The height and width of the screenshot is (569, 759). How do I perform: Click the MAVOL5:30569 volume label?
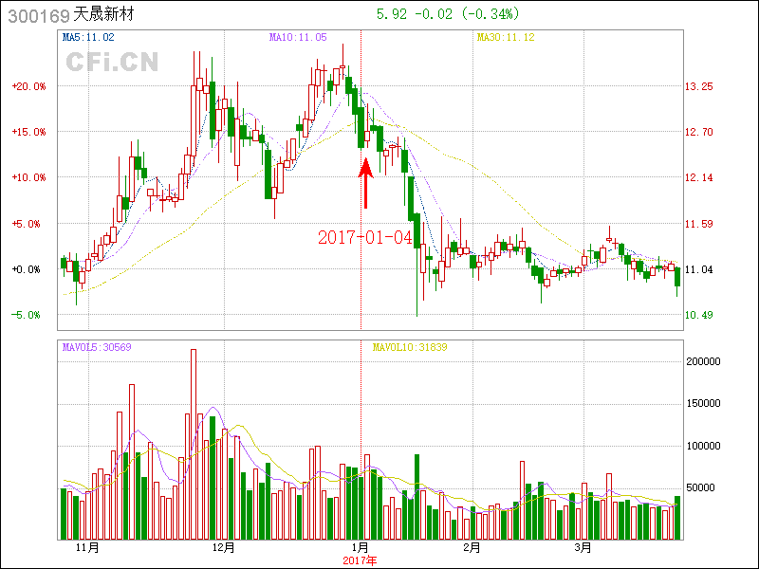point(96,347)
